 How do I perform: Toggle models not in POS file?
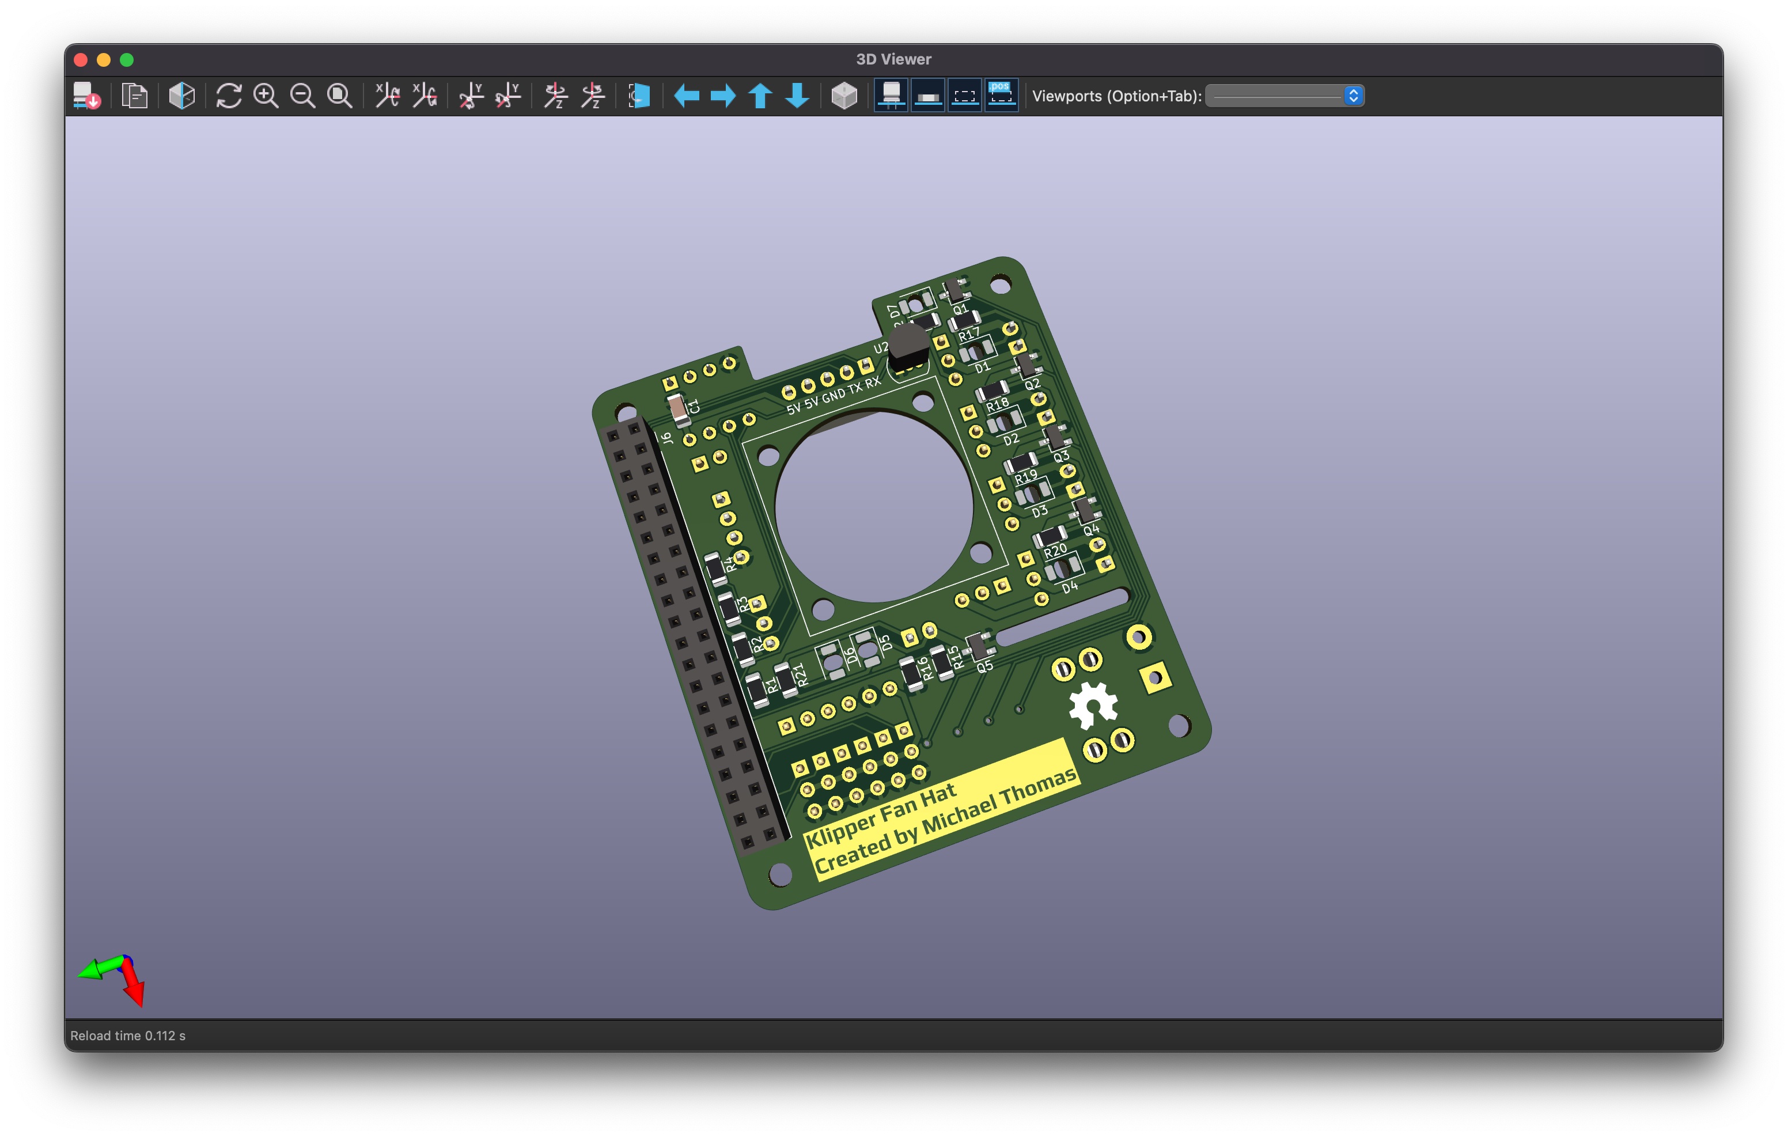(1002, 96)
